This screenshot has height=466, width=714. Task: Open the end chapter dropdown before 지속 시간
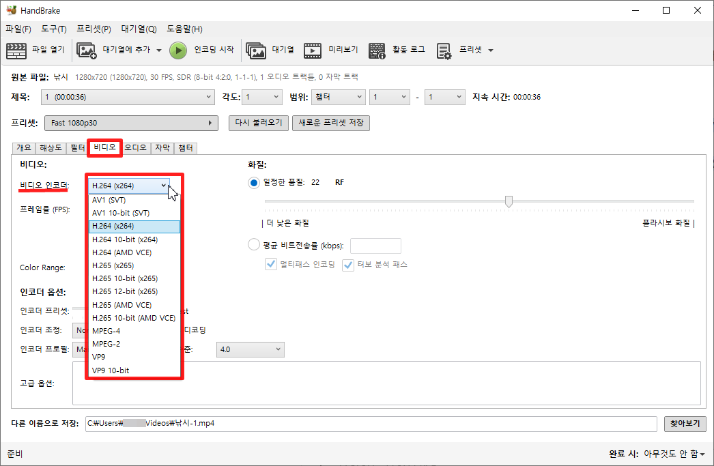click(x=445, y=97)
